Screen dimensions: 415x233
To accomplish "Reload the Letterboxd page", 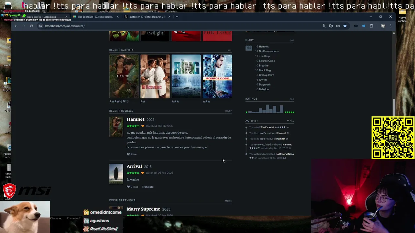I will tap(31, 26).
